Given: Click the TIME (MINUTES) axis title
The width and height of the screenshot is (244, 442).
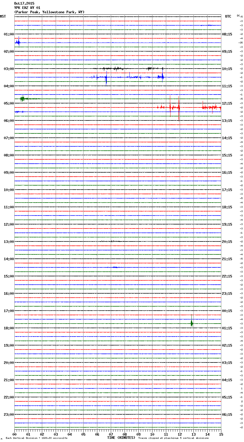Looking at the screenshot, I should tap(121, 438).
